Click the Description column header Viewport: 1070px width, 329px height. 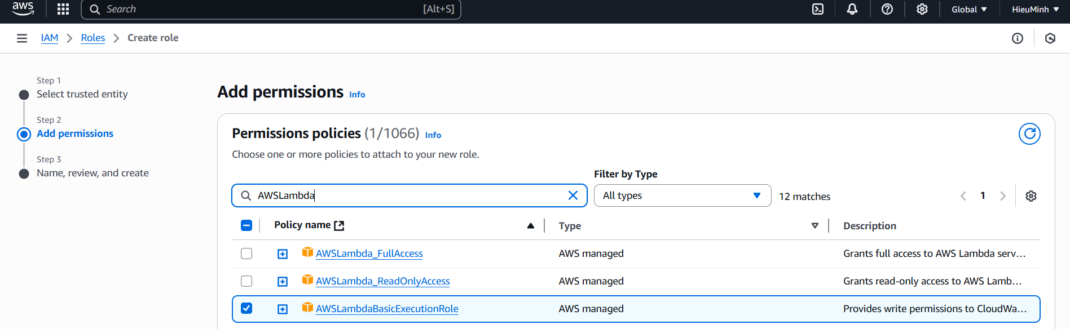[x=870, y=226]
